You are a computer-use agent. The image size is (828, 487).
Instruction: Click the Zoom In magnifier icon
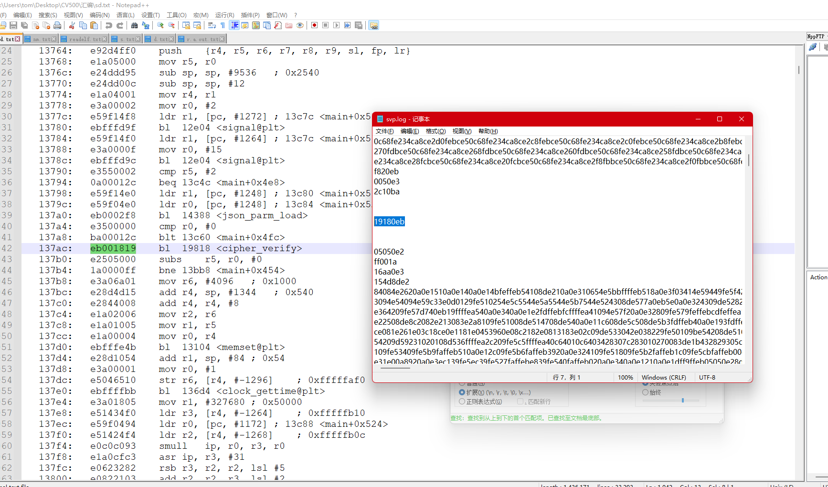point(160,25)
